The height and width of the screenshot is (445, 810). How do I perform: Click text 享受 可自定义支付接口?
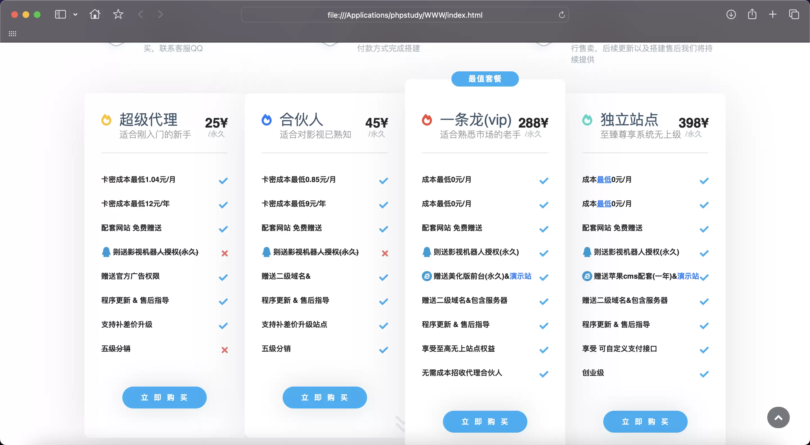click(620, 349)
